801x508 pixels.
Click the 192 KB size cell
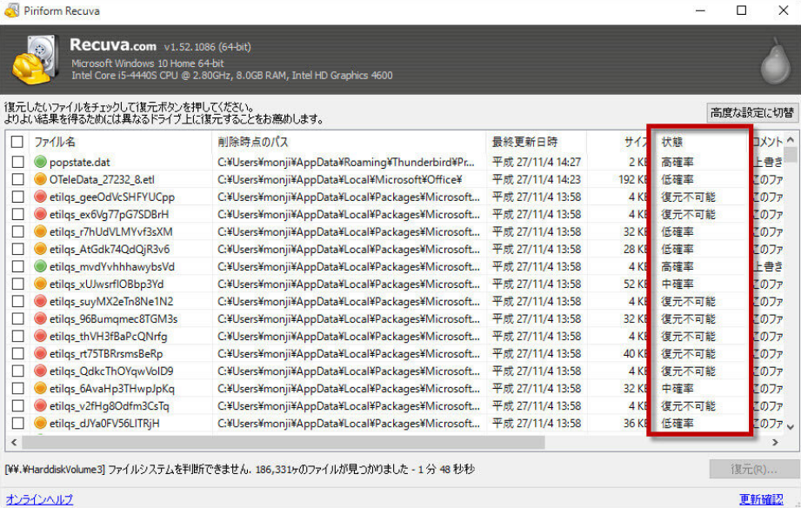[x=632, y=179]
